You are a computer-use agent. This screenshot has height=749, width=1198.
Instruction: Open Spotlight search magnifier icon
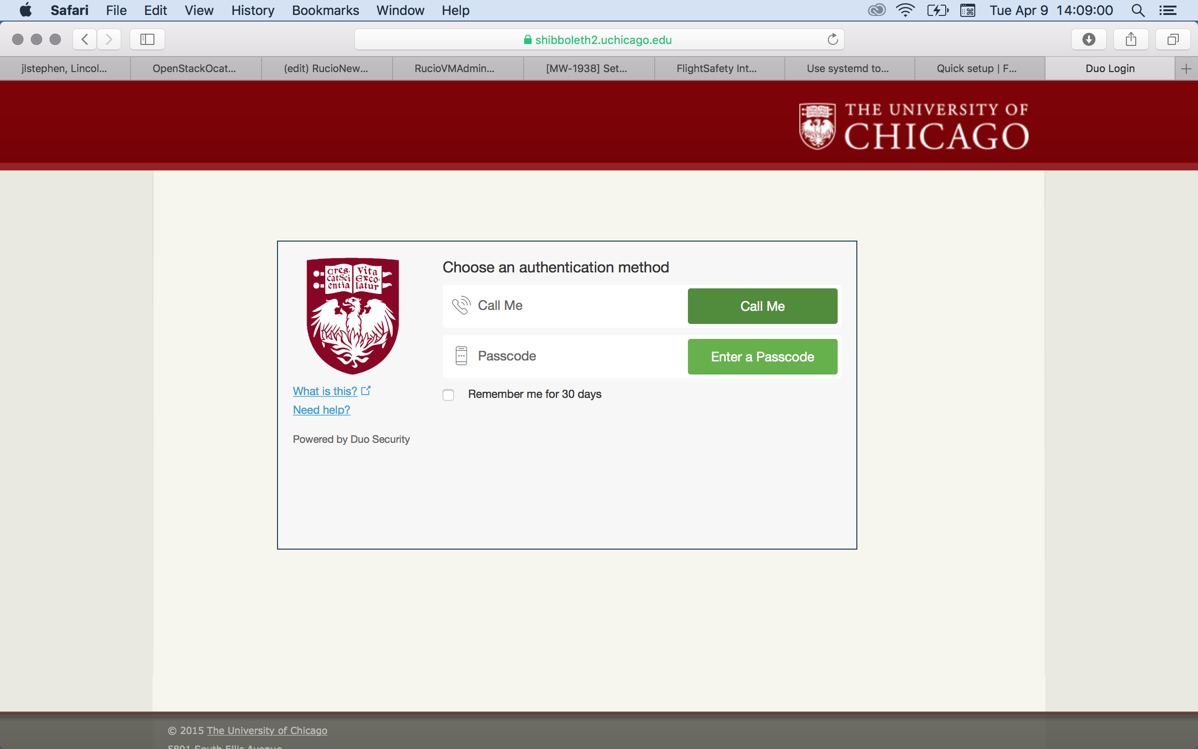(1138, 10)
